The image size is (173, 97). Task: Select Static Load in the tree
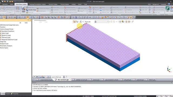point(5,33)
